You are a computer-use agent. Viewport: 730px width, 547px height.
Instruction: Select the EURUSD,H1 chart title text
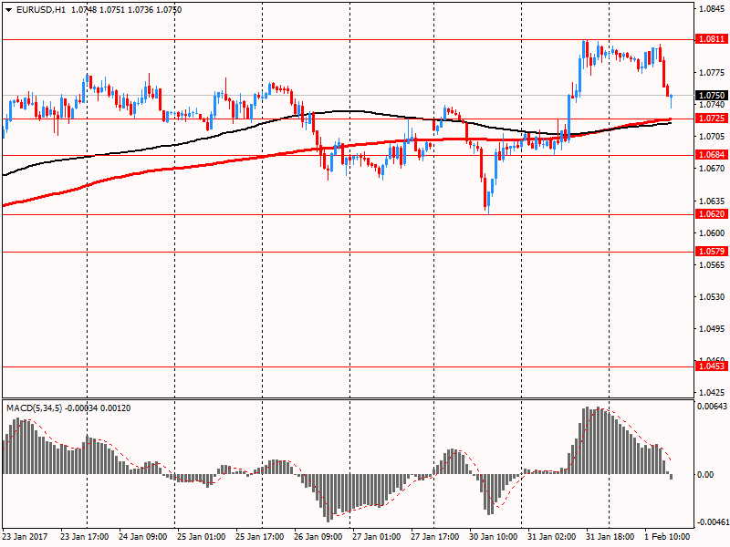40,9
